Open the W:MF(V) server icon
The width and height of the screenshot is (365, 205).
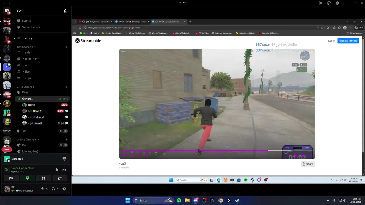click(x=7, y=131)
